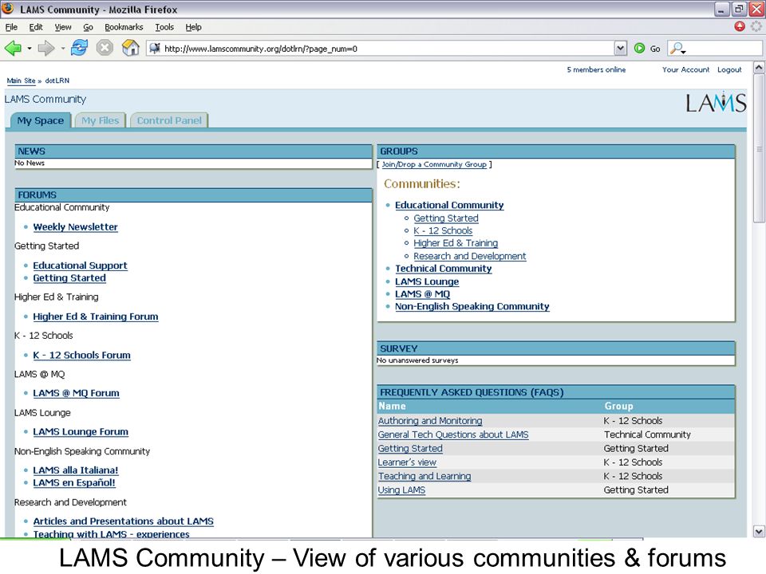This screenshot has width=766, height=574.
Task: Click 'Technical Community' group cell in FAQ table
Action: [x=647, y=434]
